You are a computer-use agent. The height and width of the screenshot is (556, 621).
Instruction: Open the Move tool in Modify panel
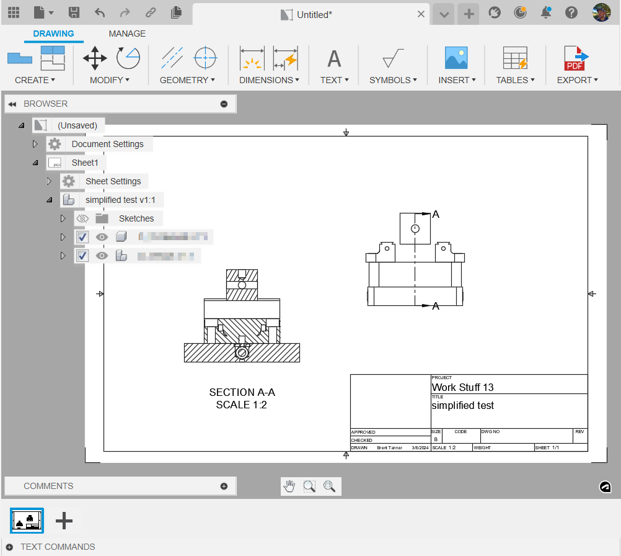pos(94,59)
